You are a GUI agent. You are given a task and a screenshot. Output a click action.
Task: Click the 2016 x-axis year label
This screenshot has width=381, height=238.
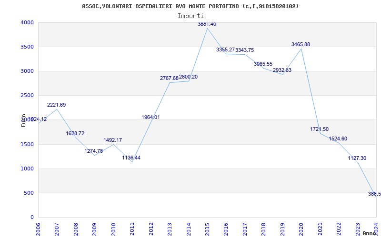coord(226,229)
